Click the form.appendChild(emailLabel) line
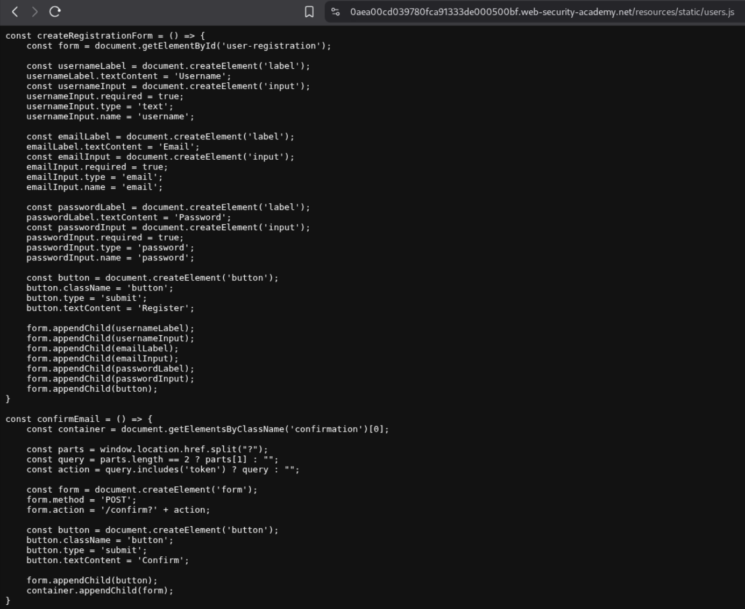 [102, 348]
